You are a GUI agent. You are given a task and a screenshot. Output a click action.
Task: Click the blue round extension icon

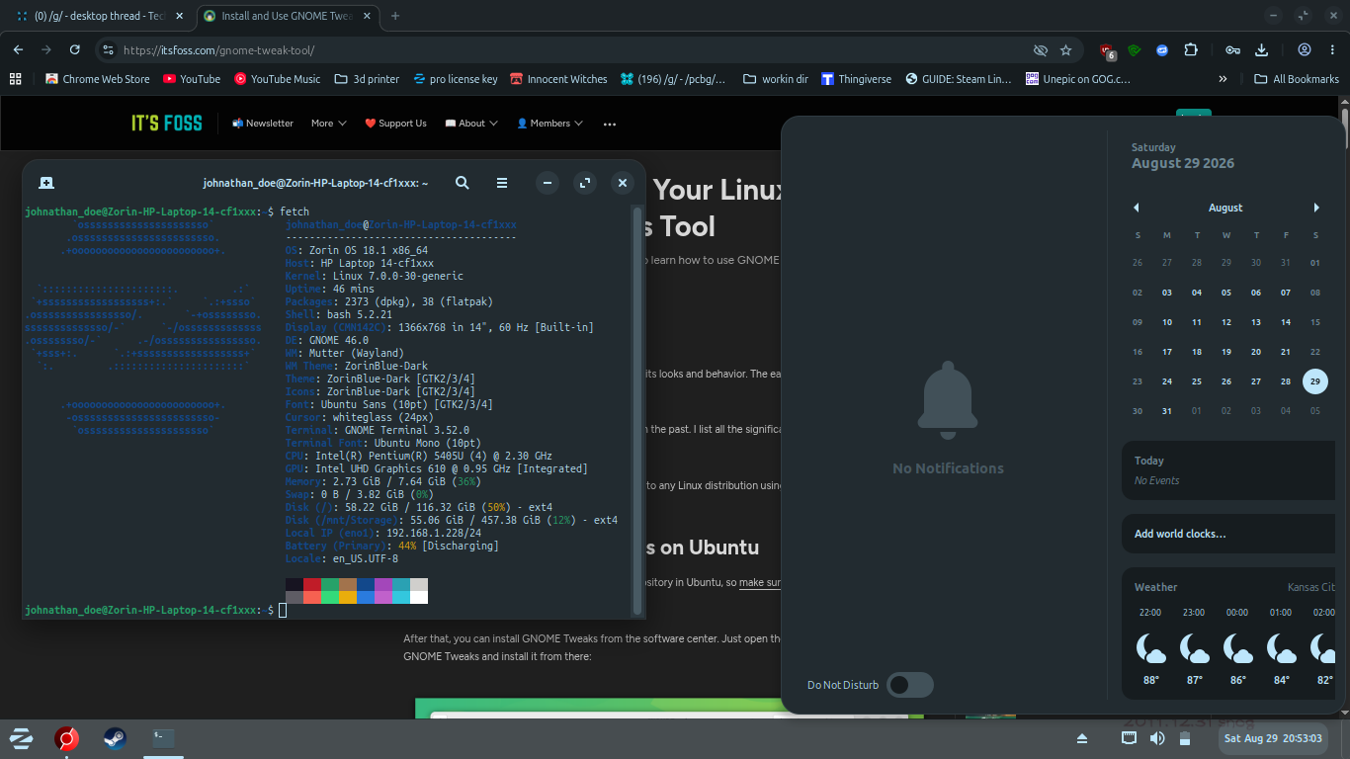(x=1162, y=49)
